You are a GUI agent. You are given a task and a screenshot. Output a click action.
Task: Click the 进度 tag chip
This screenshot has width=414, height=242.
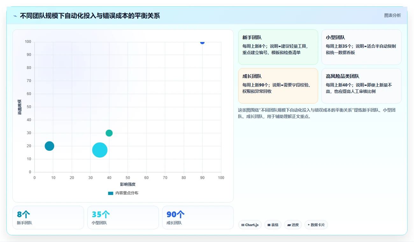point(293,225)
